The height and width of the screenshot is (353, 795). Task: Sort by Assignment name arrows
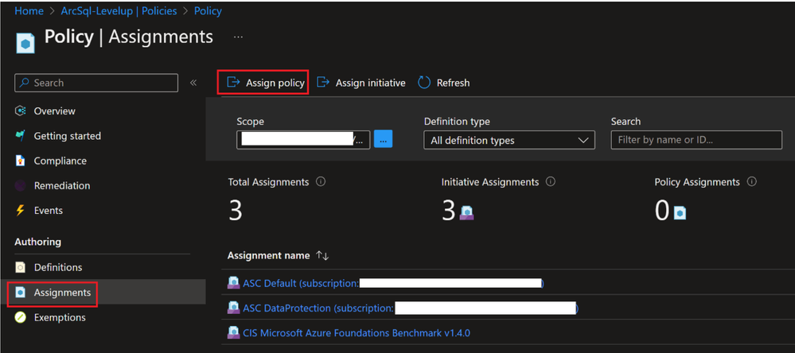click(322, 256)
